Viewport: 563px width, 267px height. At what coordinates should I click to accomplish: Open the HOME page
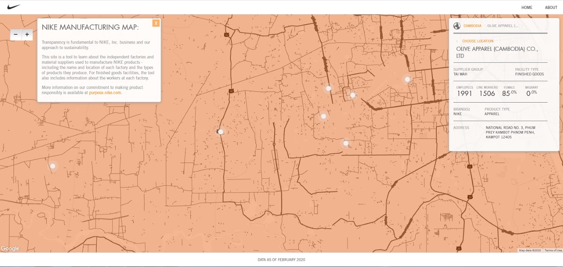point(527,7)
